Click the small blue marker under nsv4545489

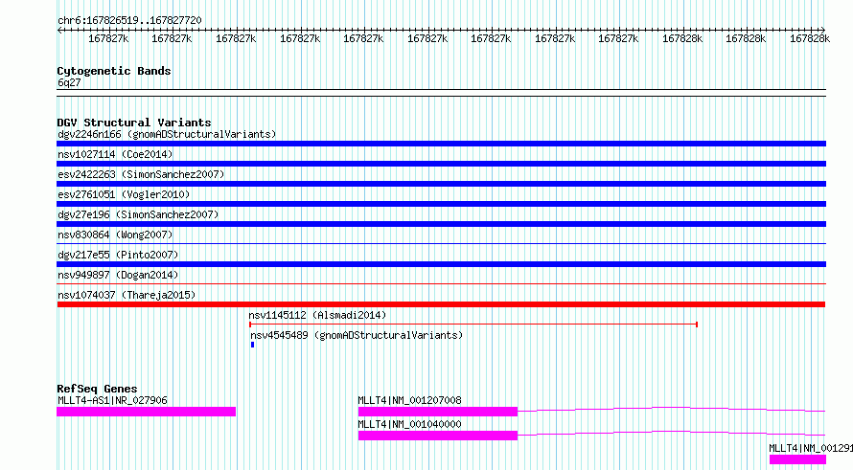click(x=252, y=345)
